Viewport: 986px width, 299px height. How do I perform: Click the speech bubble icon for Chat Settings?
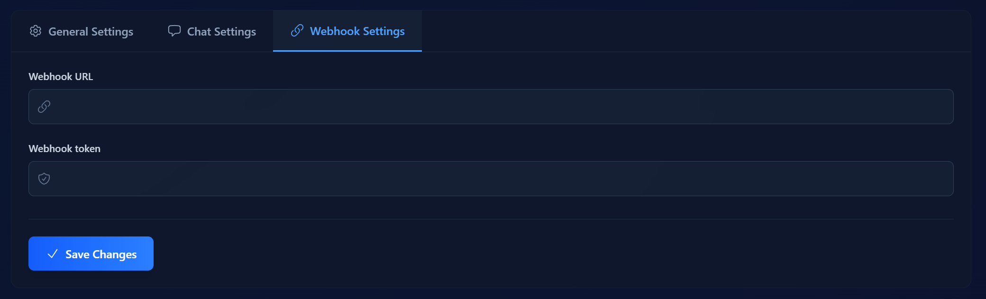click(x=174, y=31)
